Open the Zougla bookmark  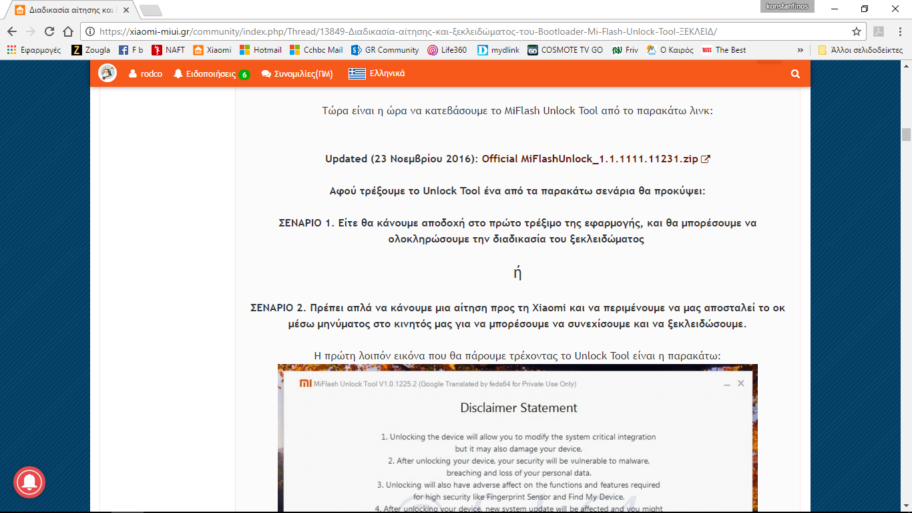coord(91,50)
